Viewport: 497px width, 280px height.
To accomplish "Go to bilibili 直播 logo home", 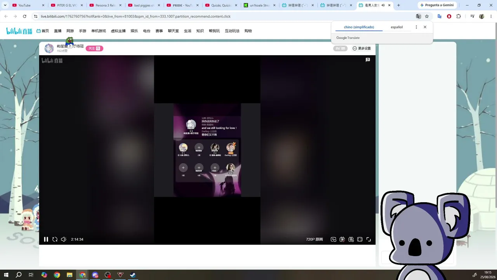I will [x=19, y=31].
